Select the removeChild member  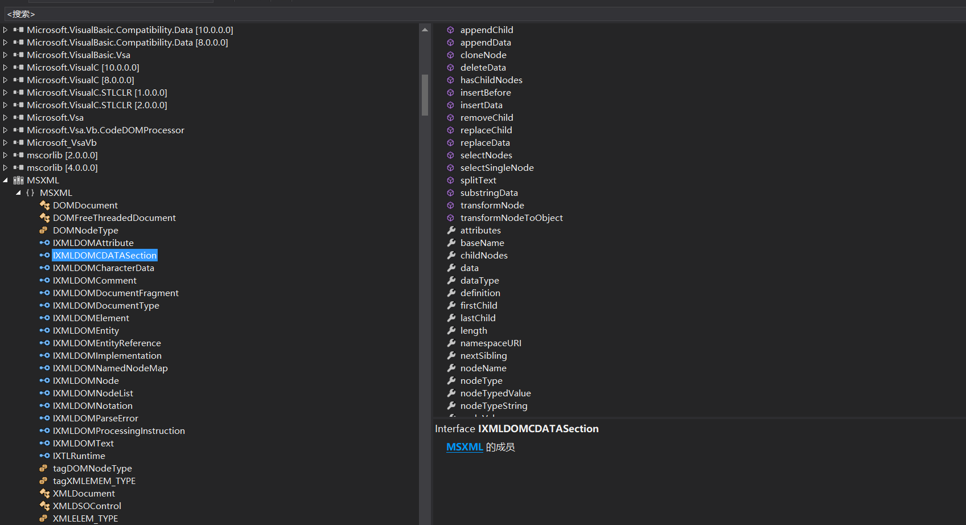pos(487,117)
